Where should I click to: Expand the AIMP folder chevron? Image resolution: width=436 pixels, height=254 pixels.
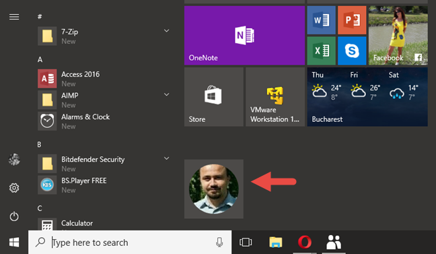tap(167, 95)
